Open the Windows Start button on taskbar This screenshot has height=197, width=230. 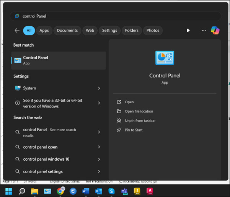click(x=9, y=191)
